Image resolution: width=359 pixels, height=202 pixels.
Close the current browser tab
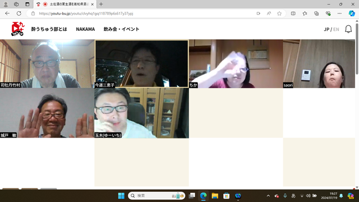92,4
